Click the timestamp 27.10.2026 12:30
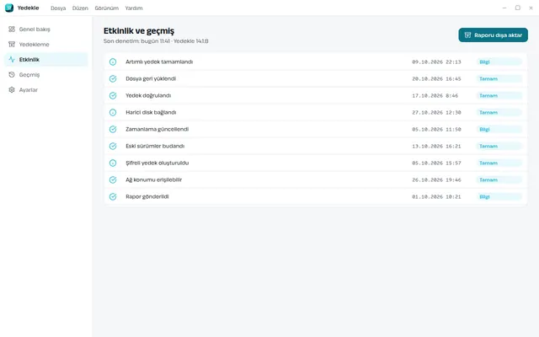Viewport: 539px width, 337px height. pos(436,112)
